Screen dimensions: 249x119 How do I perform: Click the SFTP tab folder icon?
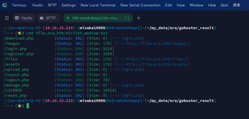[x=42, y=18]
